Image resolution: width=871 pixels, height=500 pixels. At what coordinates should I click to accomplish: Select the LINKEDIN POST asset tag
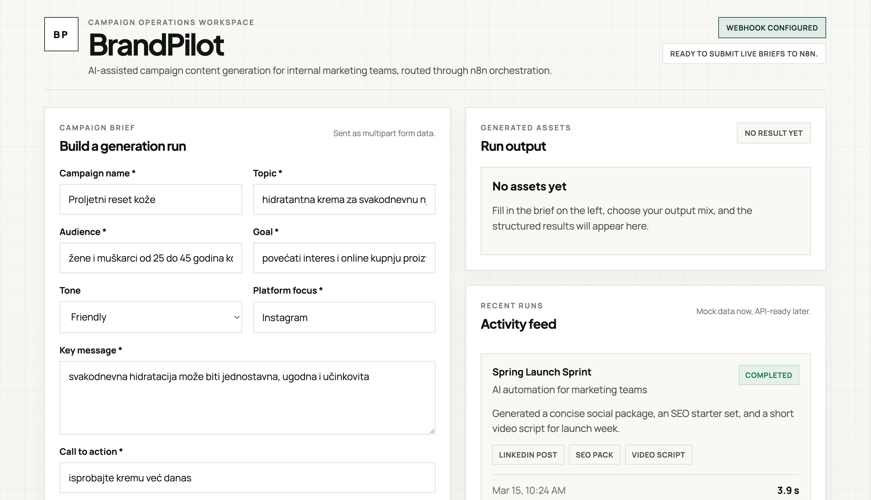coord(528,454)
